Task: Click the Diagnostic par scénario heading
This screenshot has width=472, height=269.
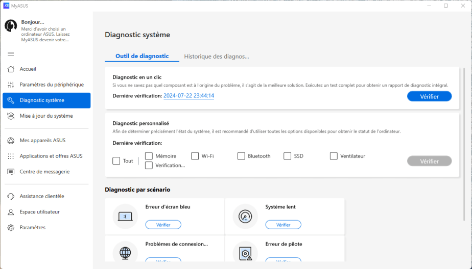Action: pyautogui.click(x=137, y=190)
